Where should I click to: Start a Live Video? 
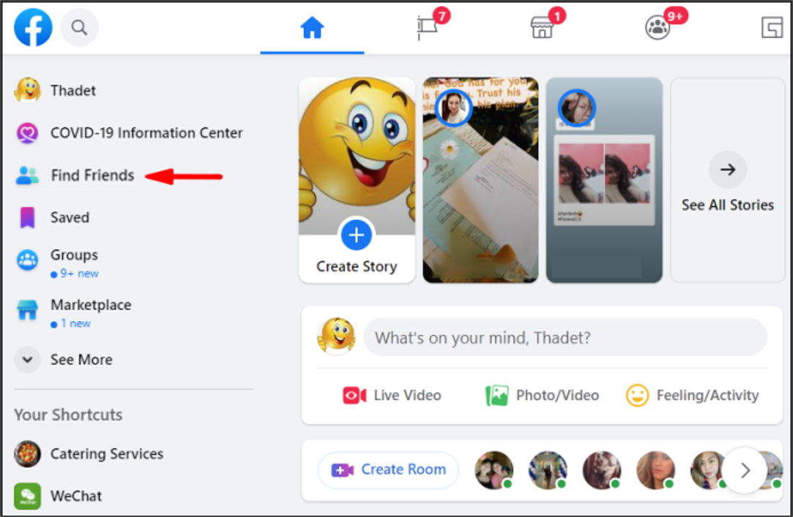(x=392, y=396)
